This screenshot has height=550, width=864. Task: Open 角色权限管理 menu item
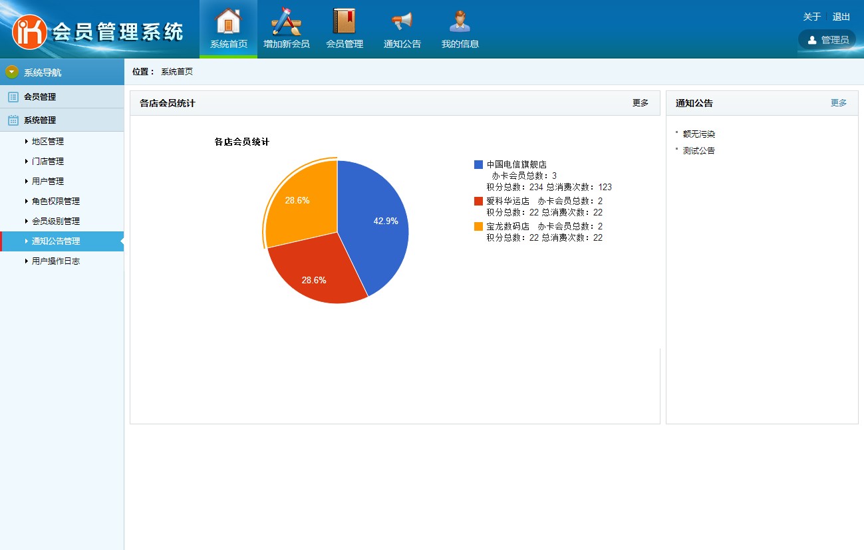[x=56, y=202]
